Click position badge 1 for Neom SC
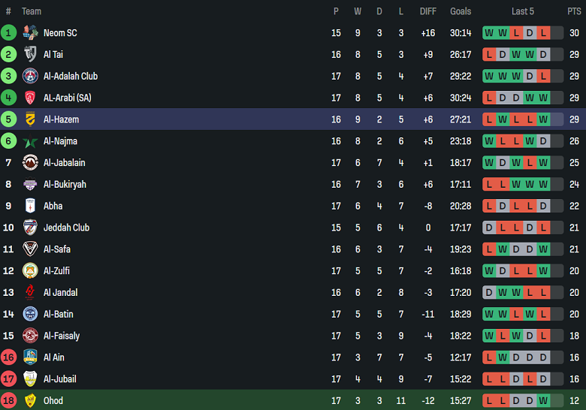 (8, 32)
